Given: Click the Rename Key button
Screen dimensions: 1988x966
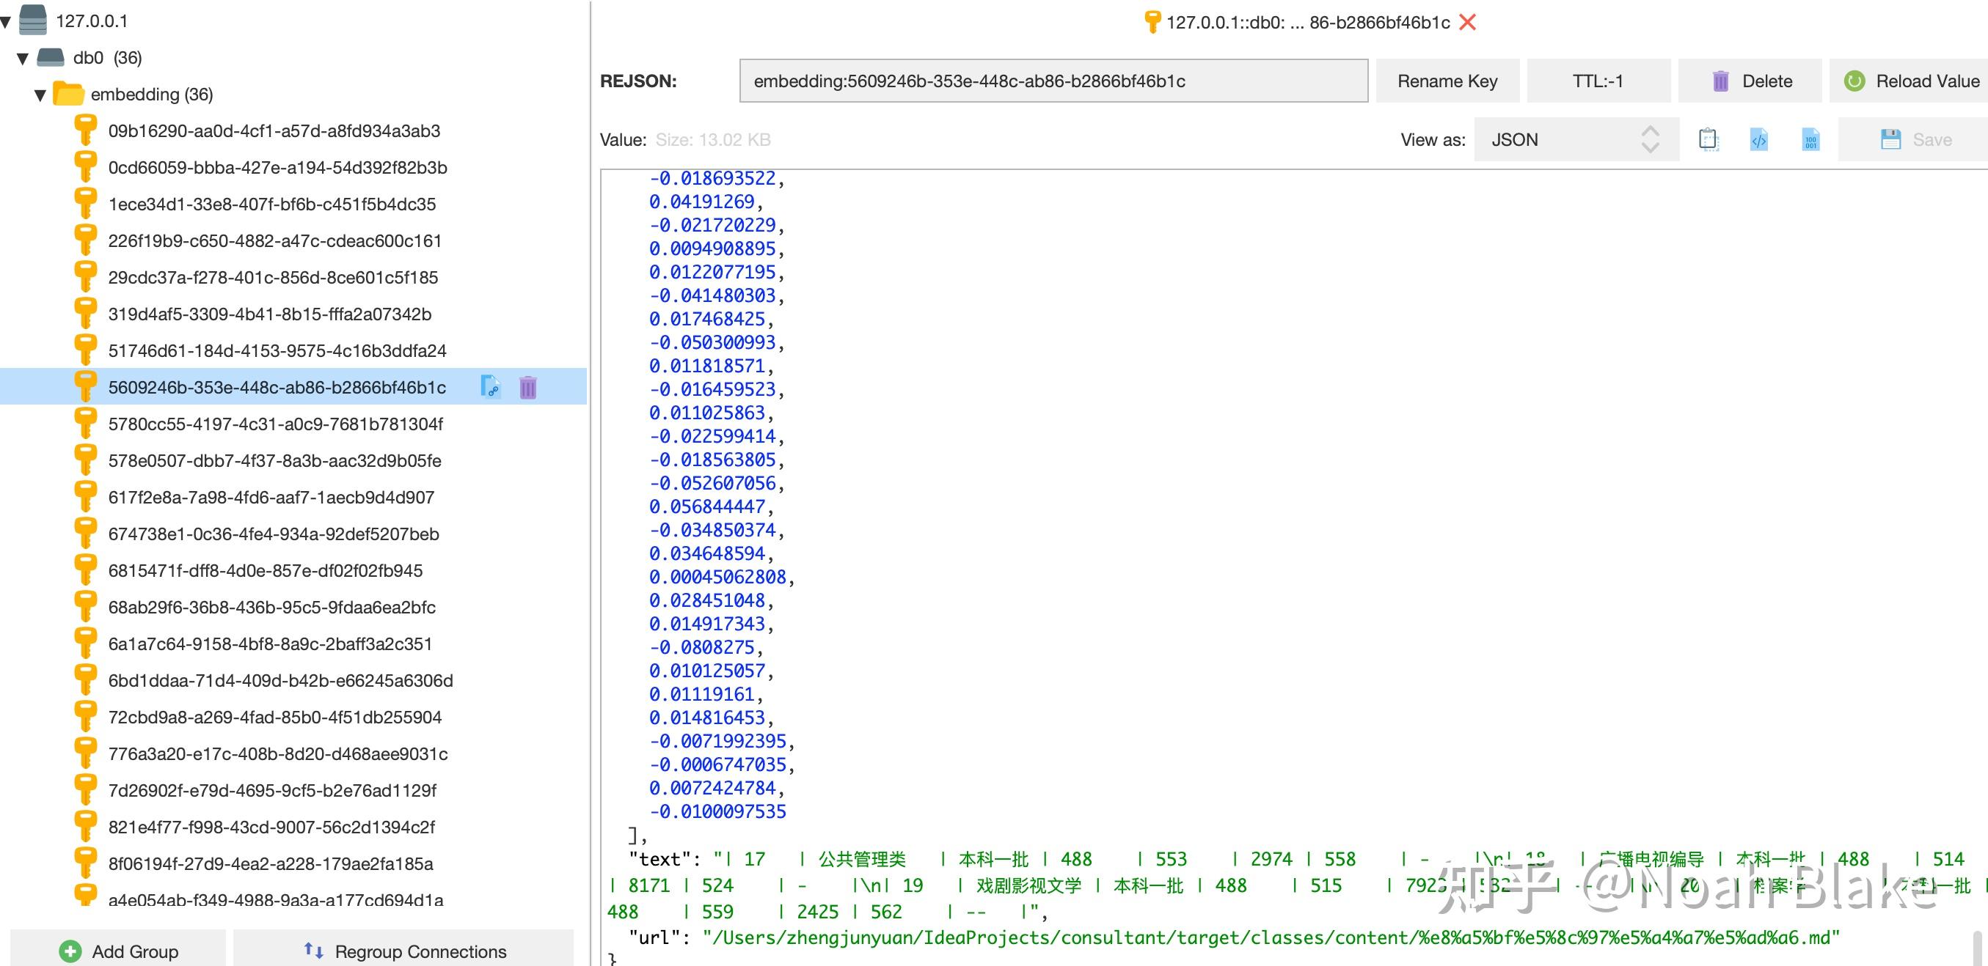Looking at the screenshot, I should [x=1447, y=81].
